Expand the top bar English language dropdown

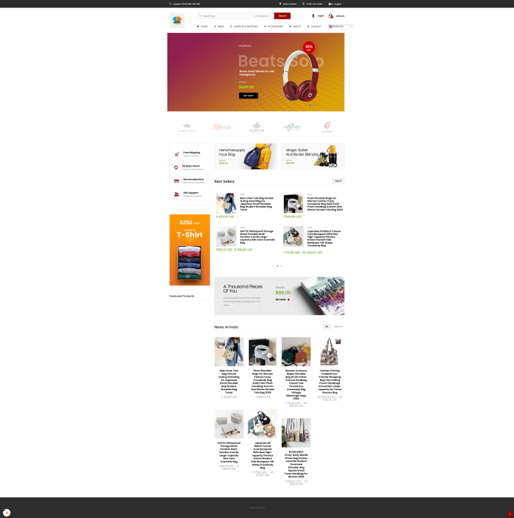click(336, 4)
